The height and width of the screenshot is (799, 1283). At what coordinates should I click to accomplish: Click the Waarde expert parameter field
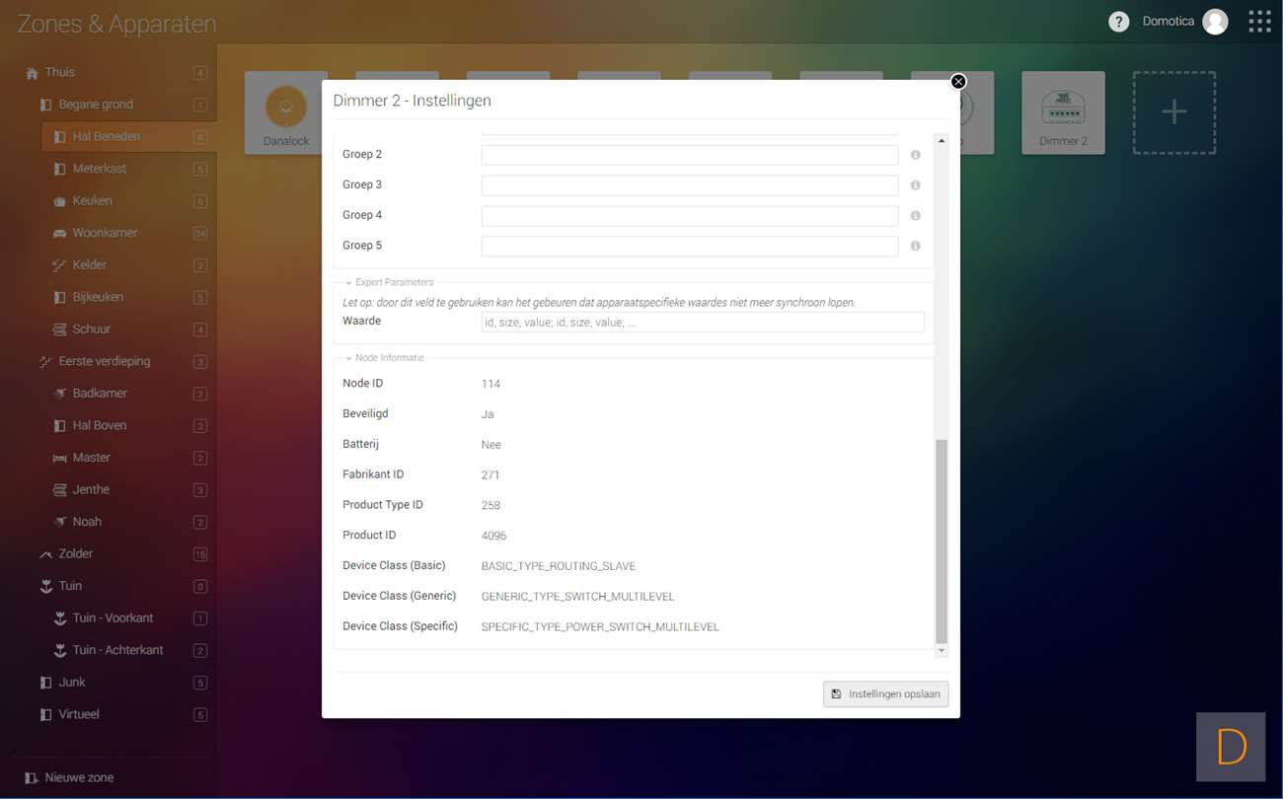(x=703, y=322)
